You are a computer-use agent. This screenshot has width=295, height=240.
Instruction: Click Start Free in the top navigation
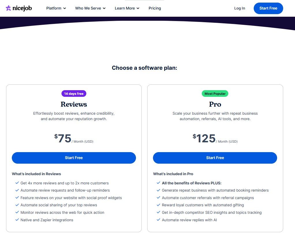point(268,8)
